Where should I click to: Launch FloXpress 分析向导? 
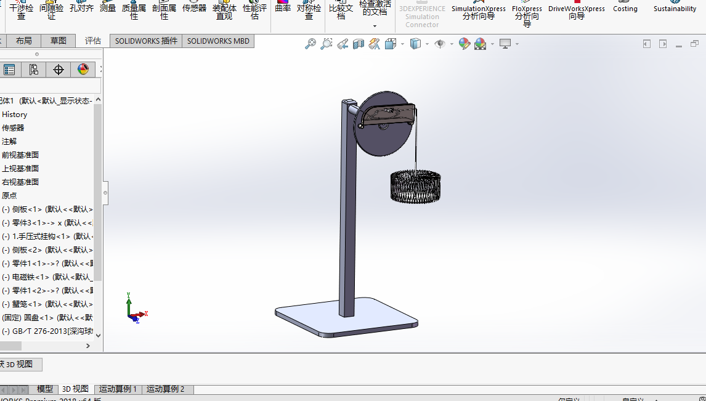pyautogui.click(x=527, y=15)
